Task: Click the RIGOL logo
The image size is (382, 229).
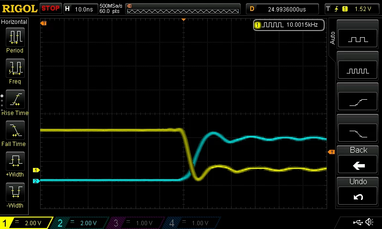Action: (20, 9)
